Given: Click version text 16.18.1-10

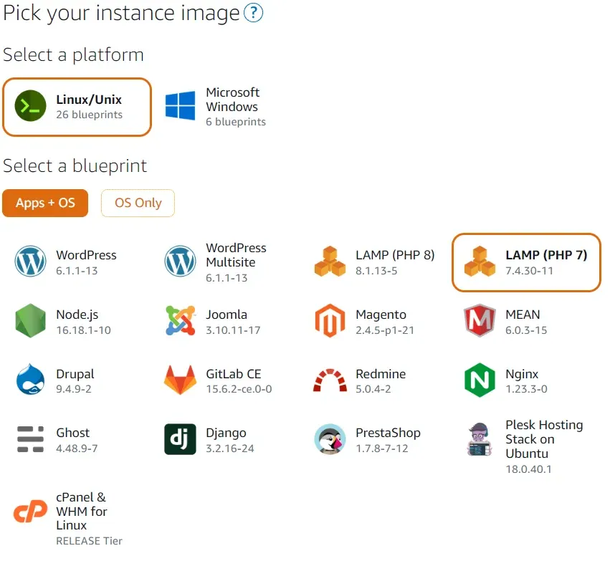Looking at the screenshot, I should [84, 330].
